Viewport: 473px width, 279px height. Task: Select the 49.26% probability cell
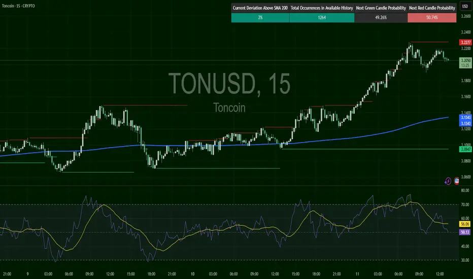381,17
